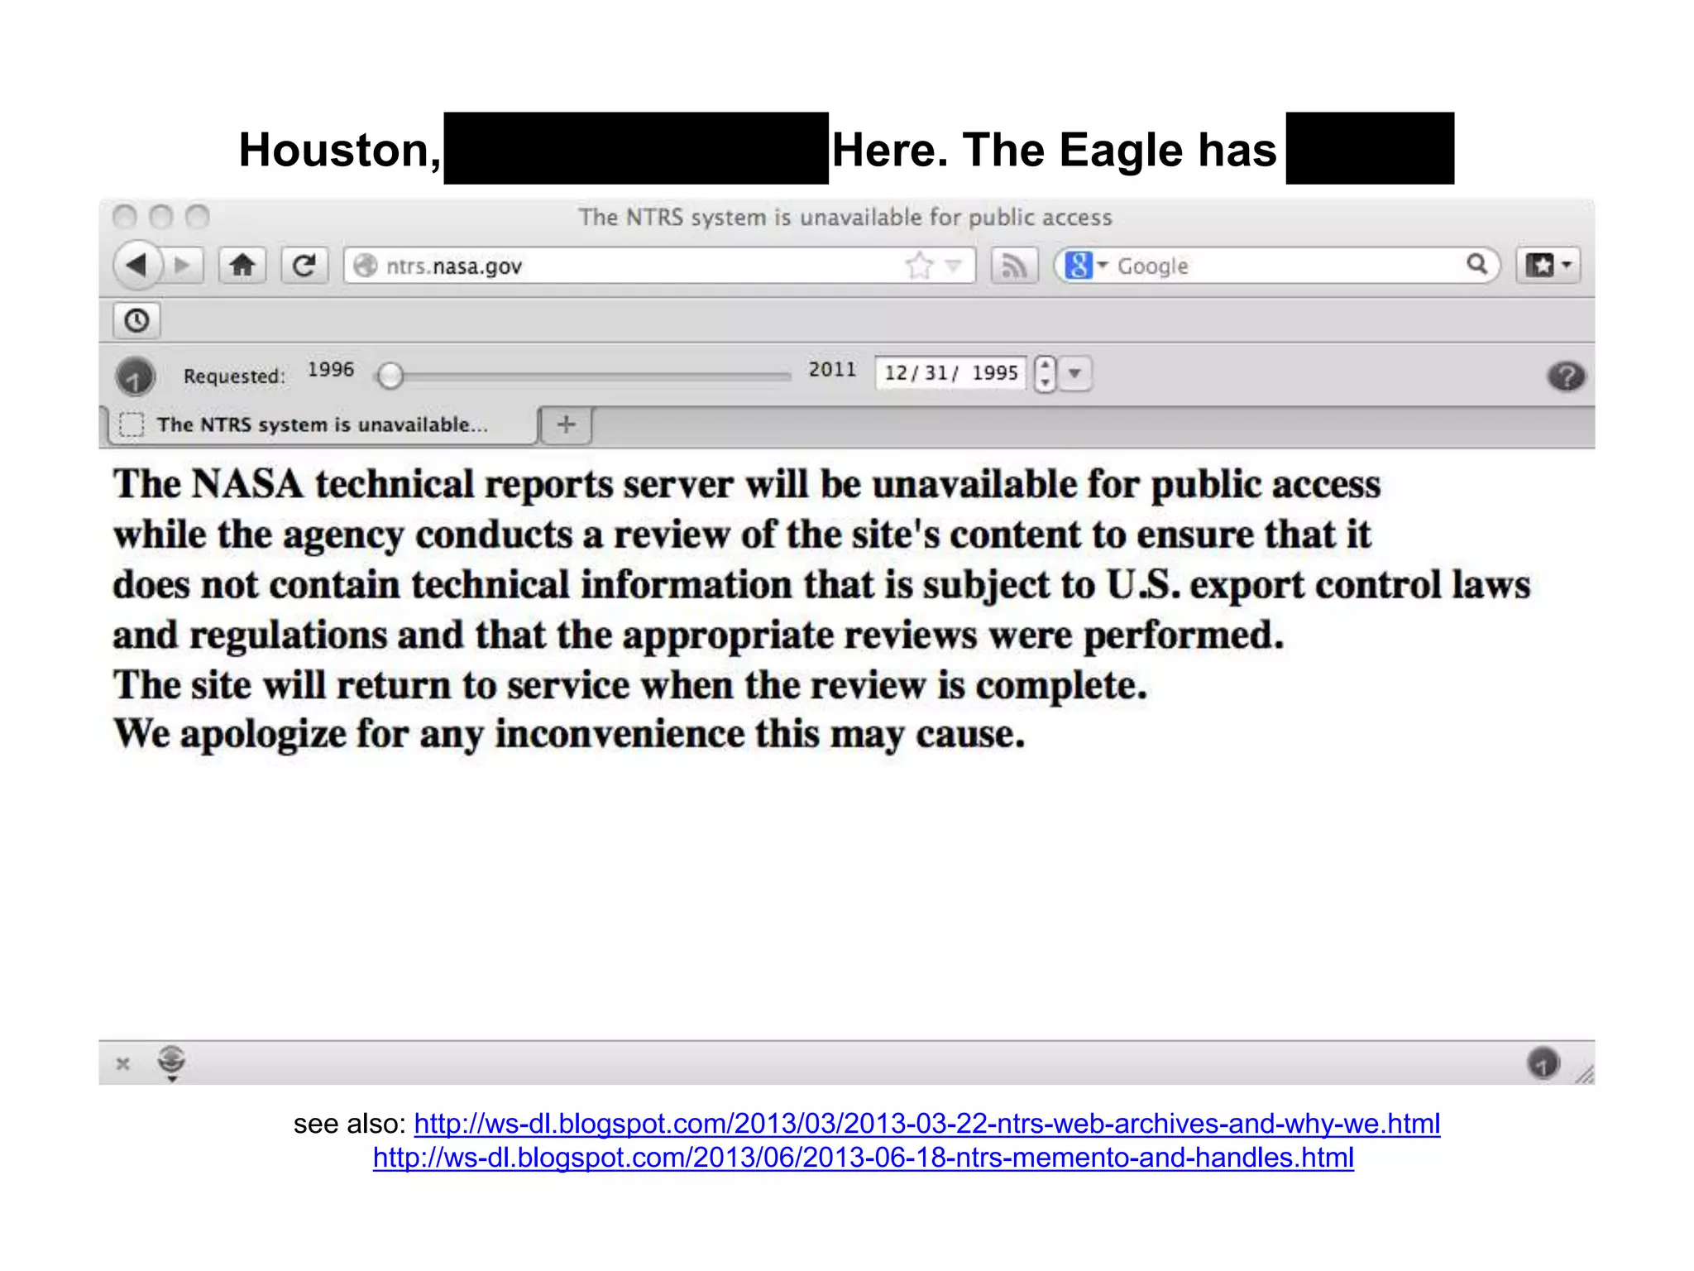Click the Requested date timeline slider handle
The height and width of the screenshot is (1271, 1694).
(390, 376)
